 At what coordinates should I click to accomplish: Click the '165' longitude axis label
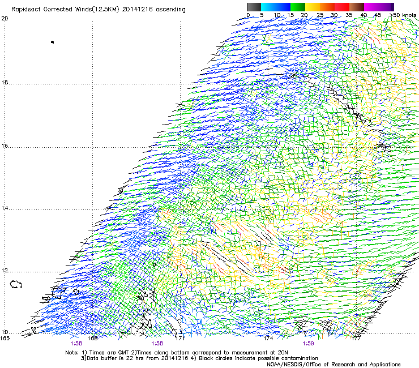coord(5,339)
